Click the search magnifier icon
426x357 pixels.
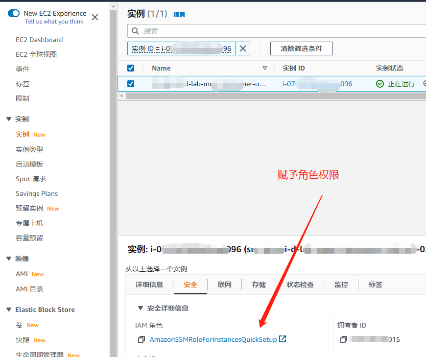pos(135,30)
